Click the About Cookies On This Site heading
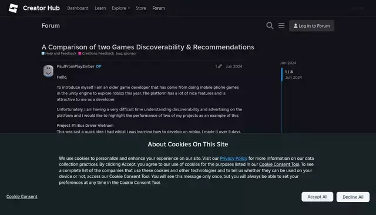This screenshot has width=376, height=215. pos(188,145)
